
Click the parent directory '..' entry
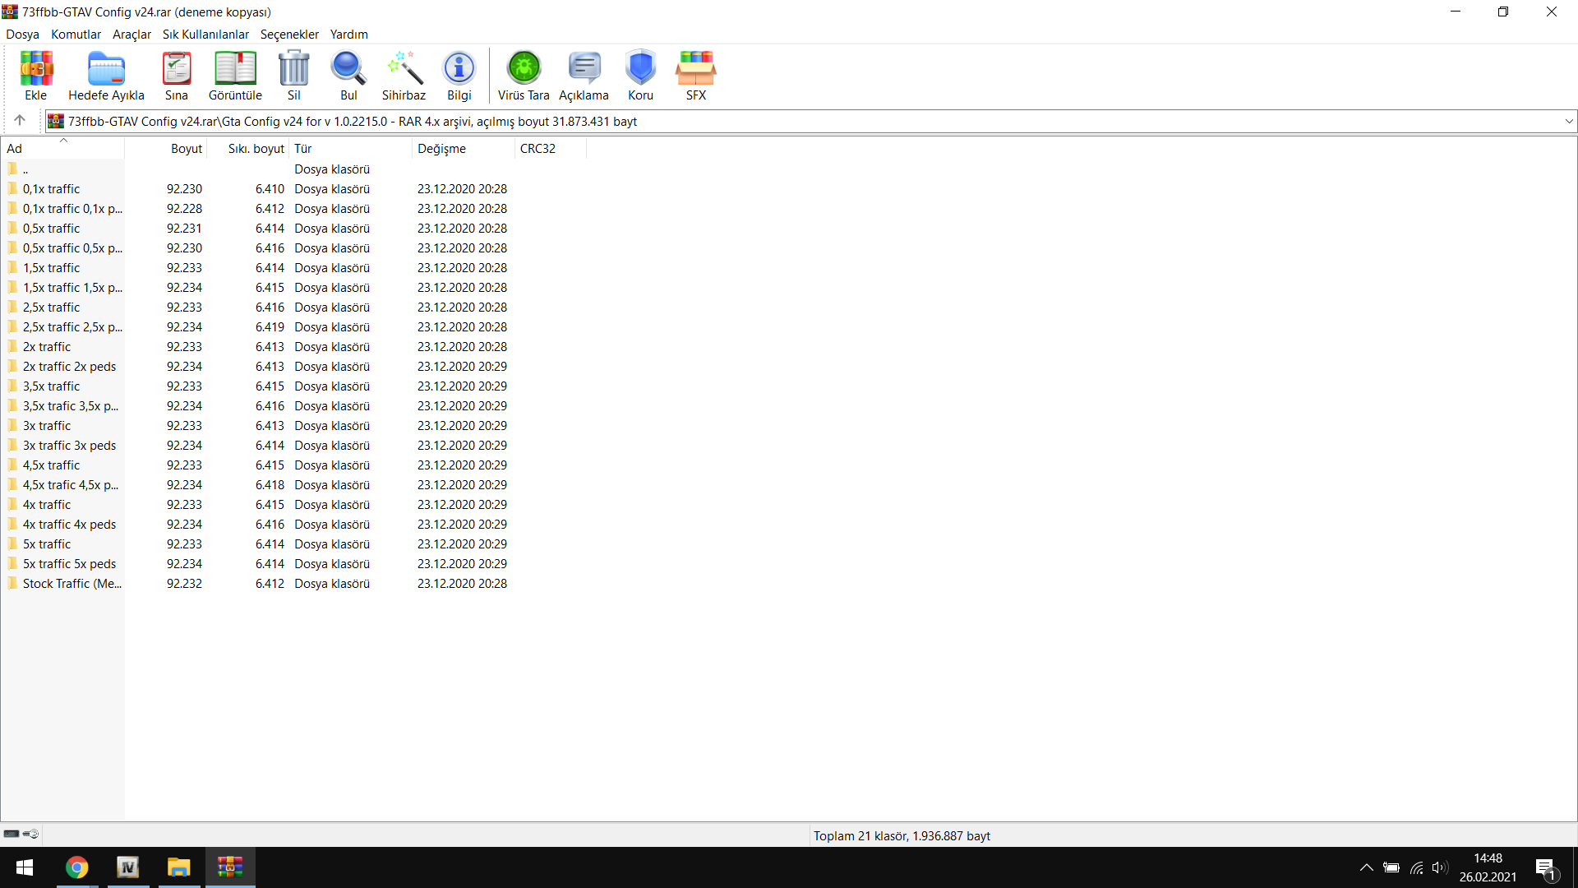point(25,169)
